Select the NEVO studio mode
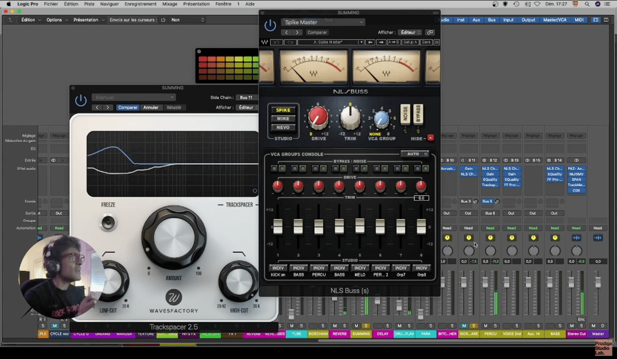Screen dimensions: 617x359 click(283, 127)
